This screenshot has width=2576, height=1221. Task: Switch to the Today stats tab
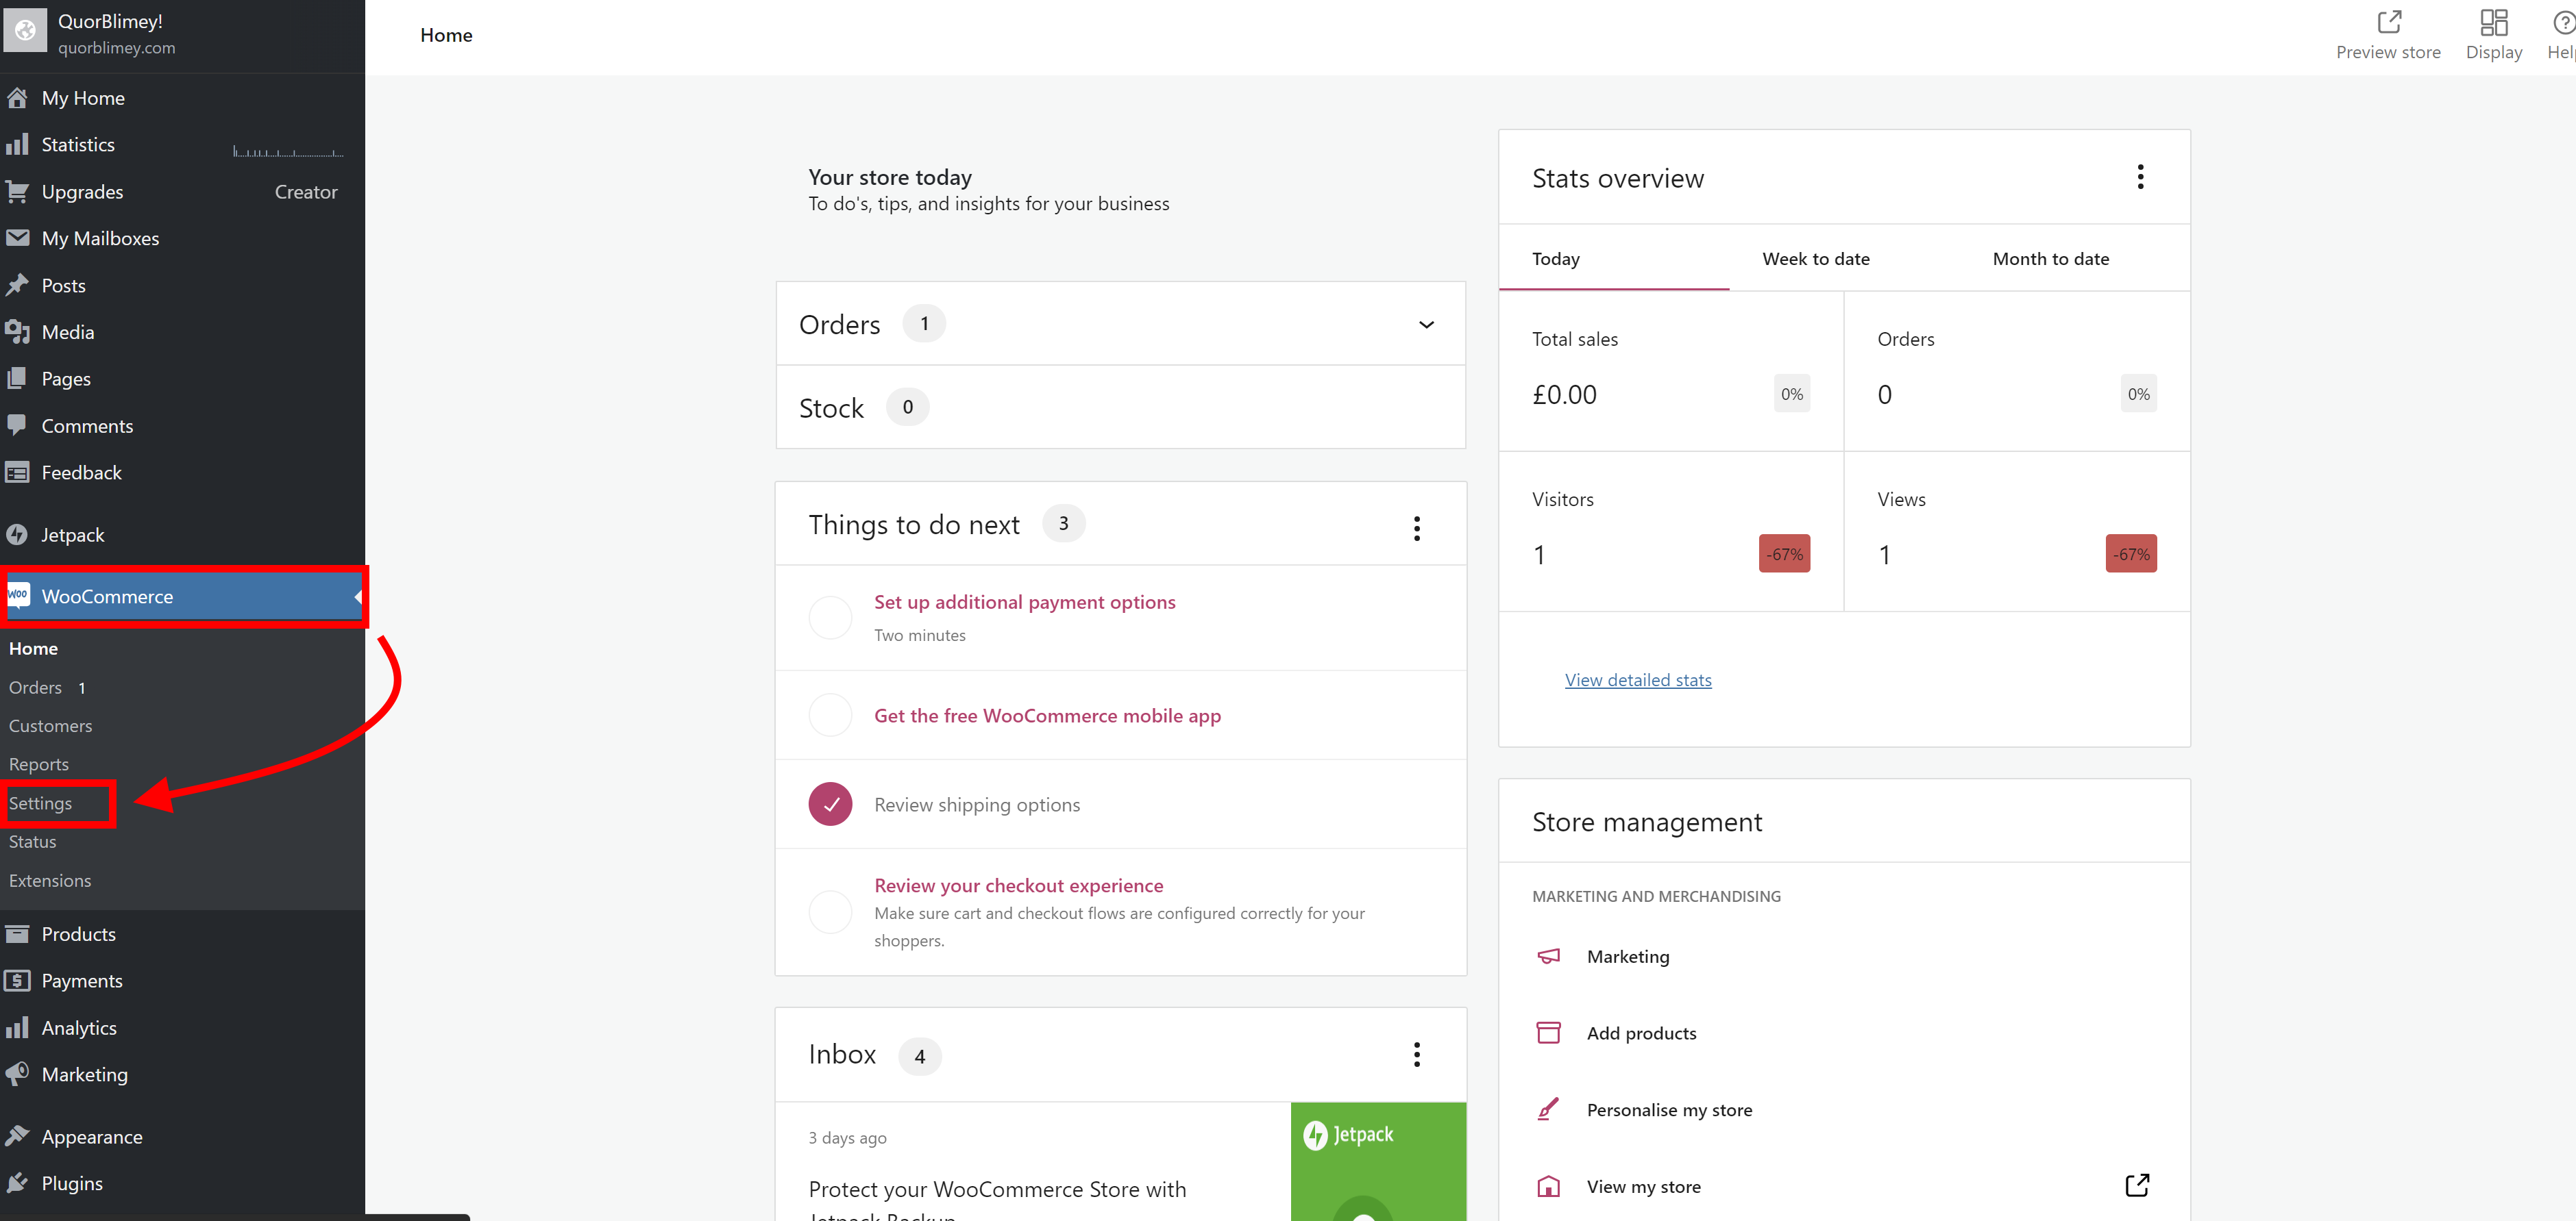1613,259
